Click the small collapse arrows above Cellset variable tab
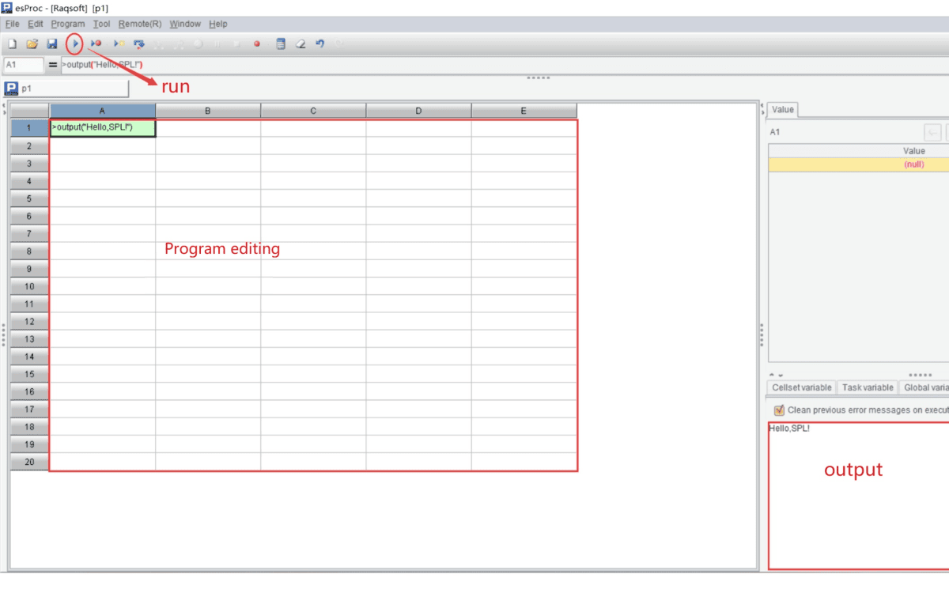The image size is (949, 593). coord(777,375)
